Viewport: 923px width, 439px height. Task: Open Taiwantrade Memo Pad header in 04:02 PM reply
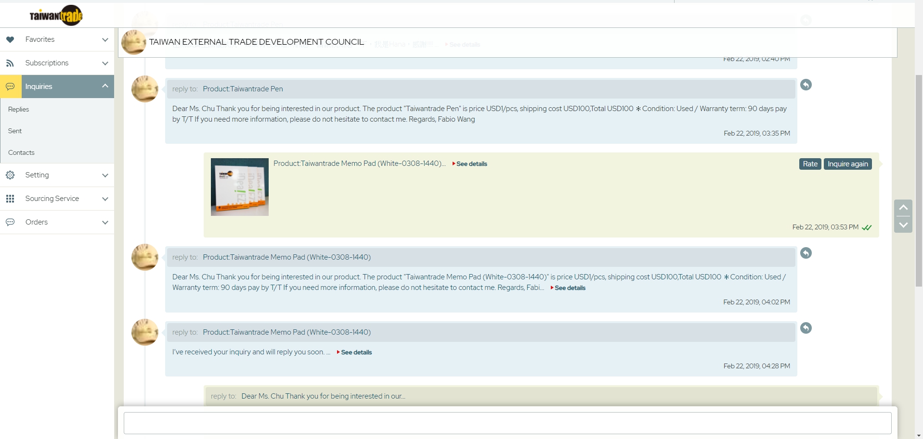[x=481, y=257]
